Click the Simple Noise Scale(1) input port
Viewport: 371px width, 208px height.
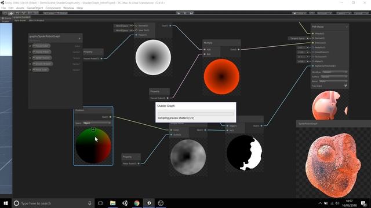tap(171, 135)
